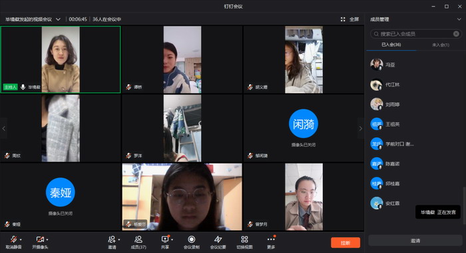Go to next video page arrow
The height and width of the screenshot is (253, 466).
click(x=361, y=128)
